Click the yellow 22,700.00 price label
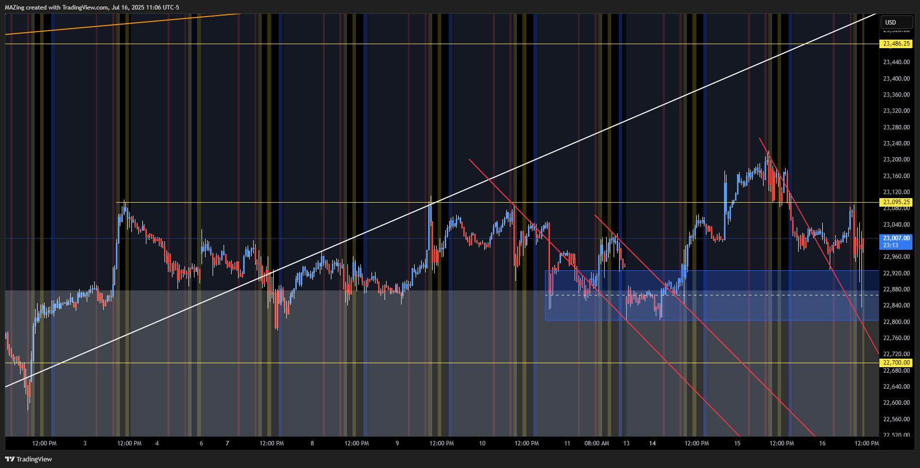The width and height of the screenshot is (920, 468). click(896, 363)
